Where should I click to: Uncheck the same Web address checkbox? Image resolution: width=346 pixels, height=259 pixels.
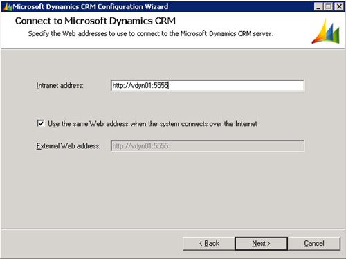click(x=41, y=123)
